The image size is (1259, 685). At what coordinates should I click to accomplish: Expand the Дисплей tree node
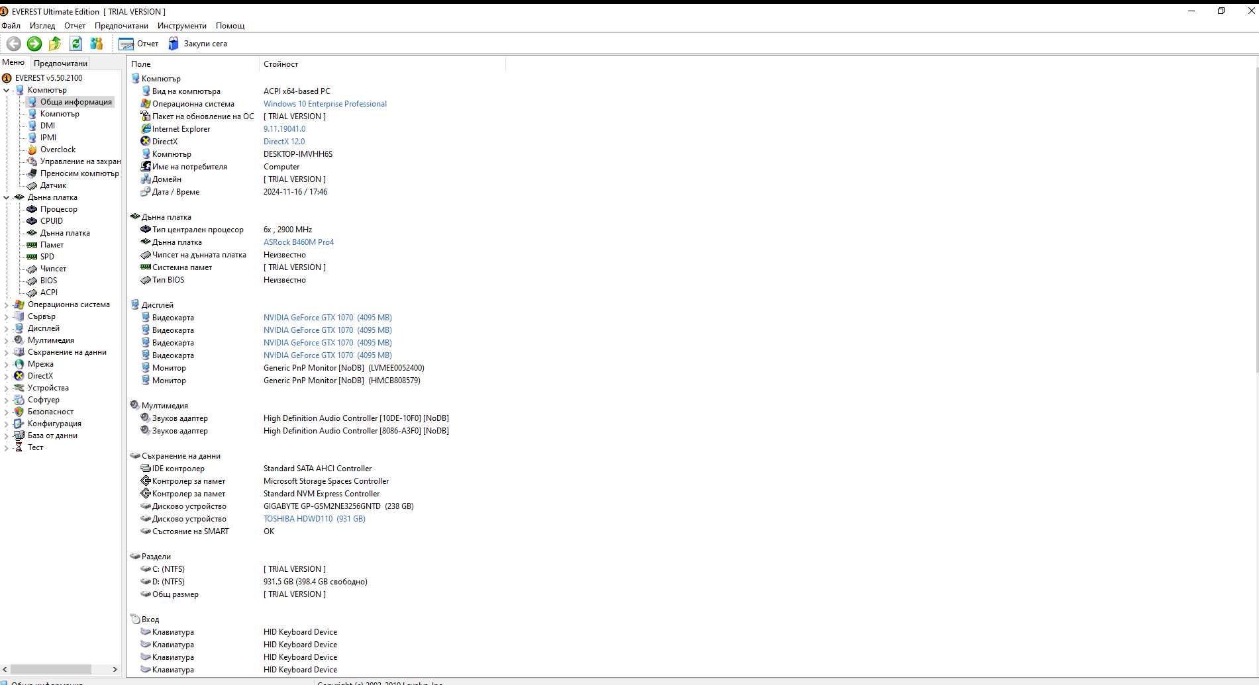[7, 328]
